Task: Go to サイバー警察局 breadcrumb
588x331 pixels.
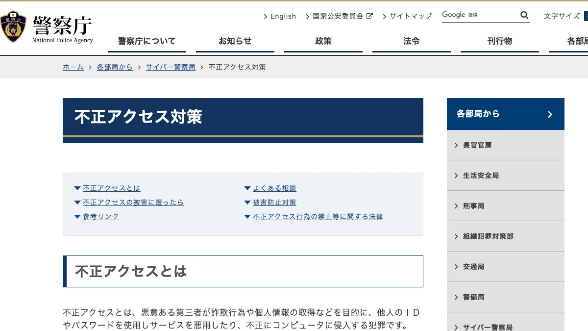Action: 171,67
